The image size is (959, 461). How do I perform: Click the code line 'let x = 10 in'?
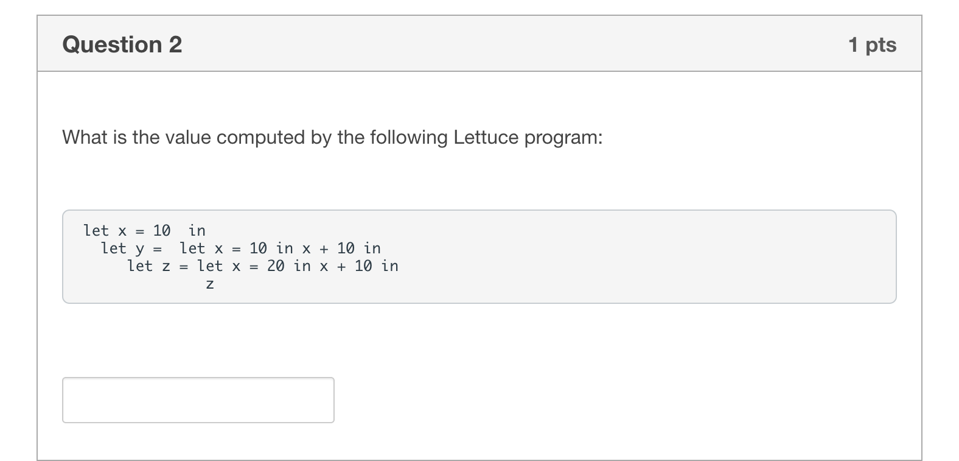[144, 230]
